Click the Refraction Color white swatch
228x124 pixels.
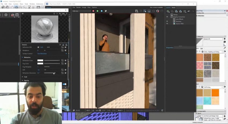(40, 61)
